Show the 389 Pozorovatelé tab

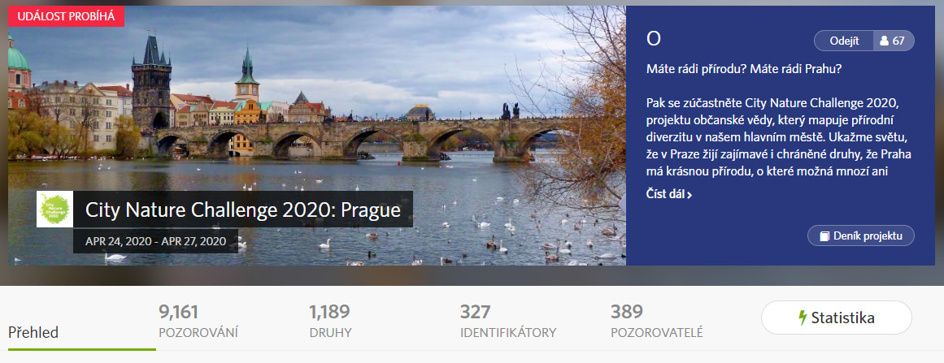pyautogui.click(x=657, y=322)
